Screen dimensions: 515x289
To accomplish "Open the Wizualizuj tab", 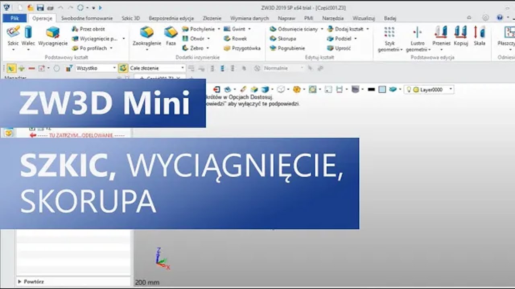I will [x=364, y=18].
